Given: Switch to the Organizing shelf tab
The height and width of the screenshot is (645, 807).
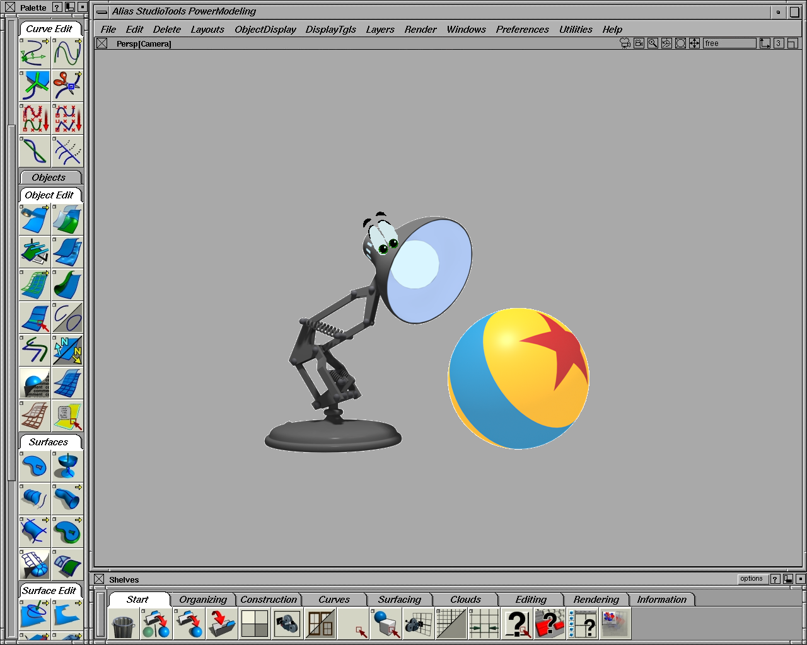Looking at the screenshot, I should pyautogui.click(x=203, y=600).
